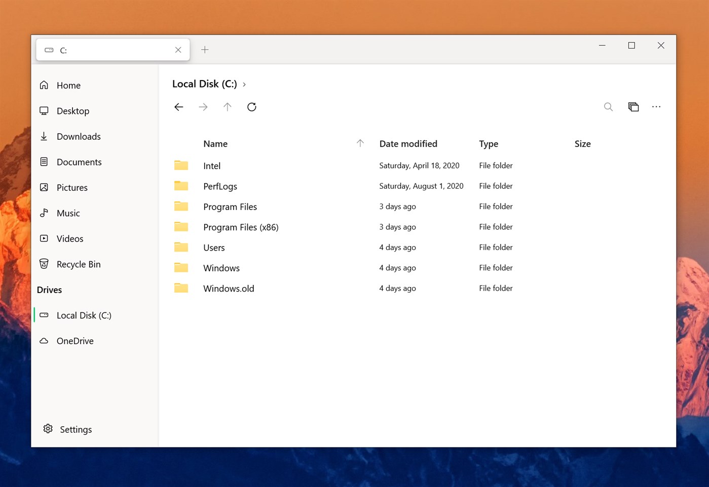
Task: Sort files by Date modified header
Action: (x=408, y=143)
